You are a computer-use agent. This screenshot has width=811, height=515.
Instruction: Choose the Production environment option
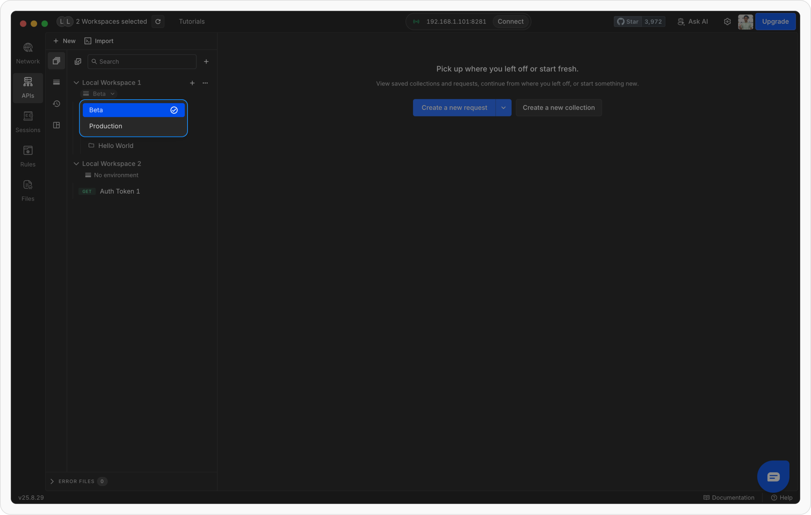point(133,126)
